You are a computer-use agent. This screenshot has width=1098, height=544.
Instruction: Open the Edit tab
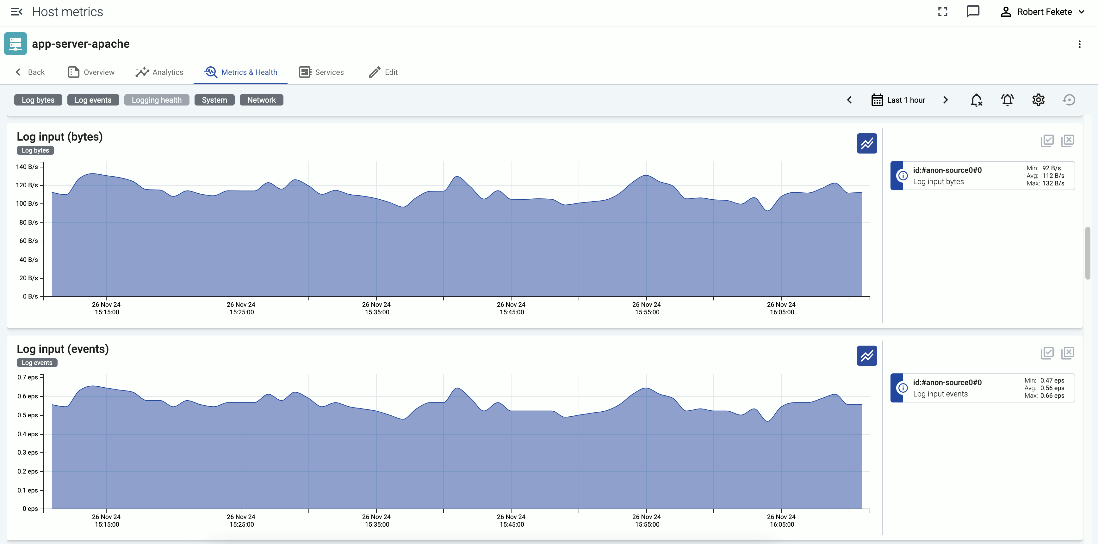tap(383, 72)
